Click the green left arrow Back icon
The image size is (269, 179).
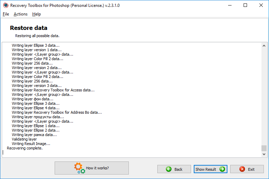(x=169, y=169)
